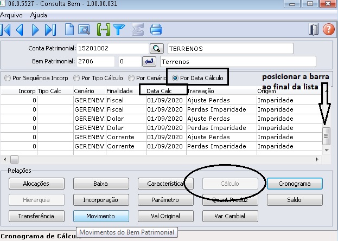Viewport: 338px width, 241px height.
Task: Open Var Cambial button
Action: tap(230, 216)
